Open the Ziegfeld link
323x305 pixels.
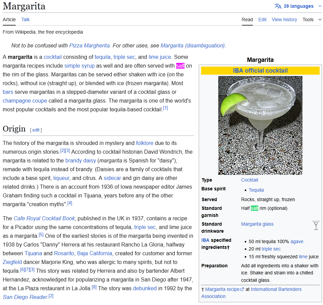click(12, 262)
